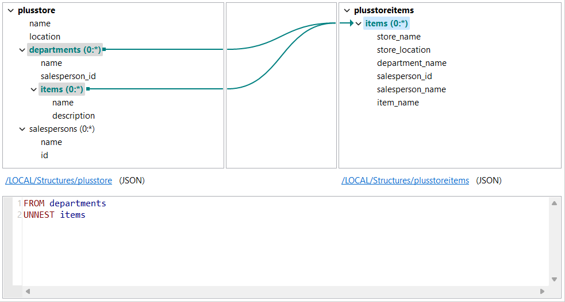Collapse the plusstore root node
The width and height of the screenshot is (565, 302).
pos(11,10)
